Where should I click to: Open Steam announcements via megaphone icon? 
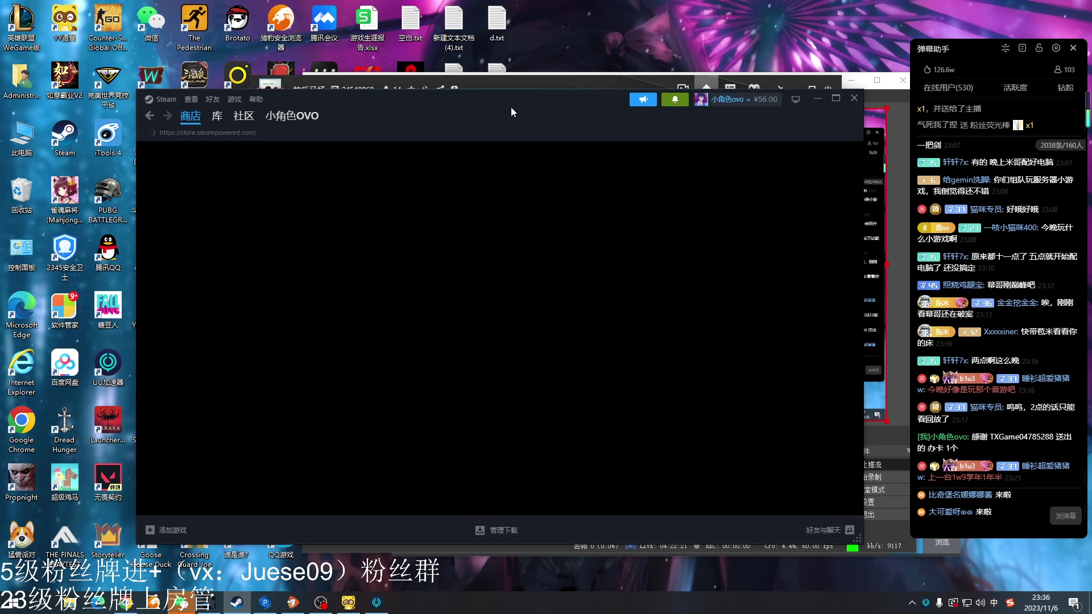click(643, 99)
